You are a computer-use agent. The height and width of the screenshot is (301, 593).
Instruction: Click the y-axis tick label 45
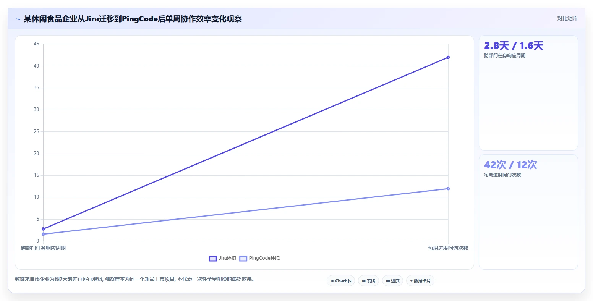(x=36, y=44)
